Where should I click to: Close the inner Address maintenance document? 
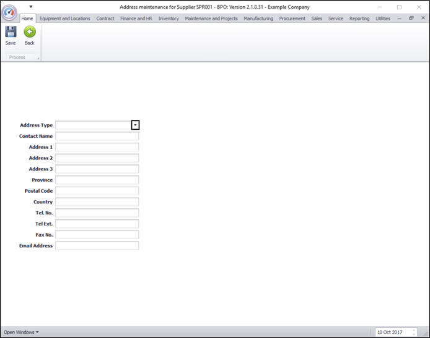[423, 18]
